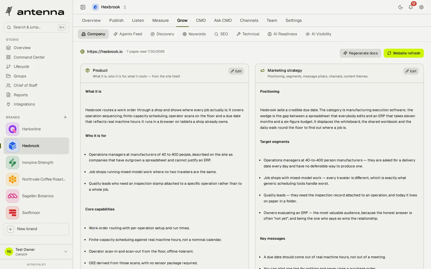Switch to the CMO tab
The image size is (431, 269).
tap(201, 20)
